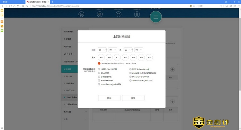Screen dimensions: 241x130
Task: Click the upper plus add-rule icon behind dialog
Action: [172, 69]
